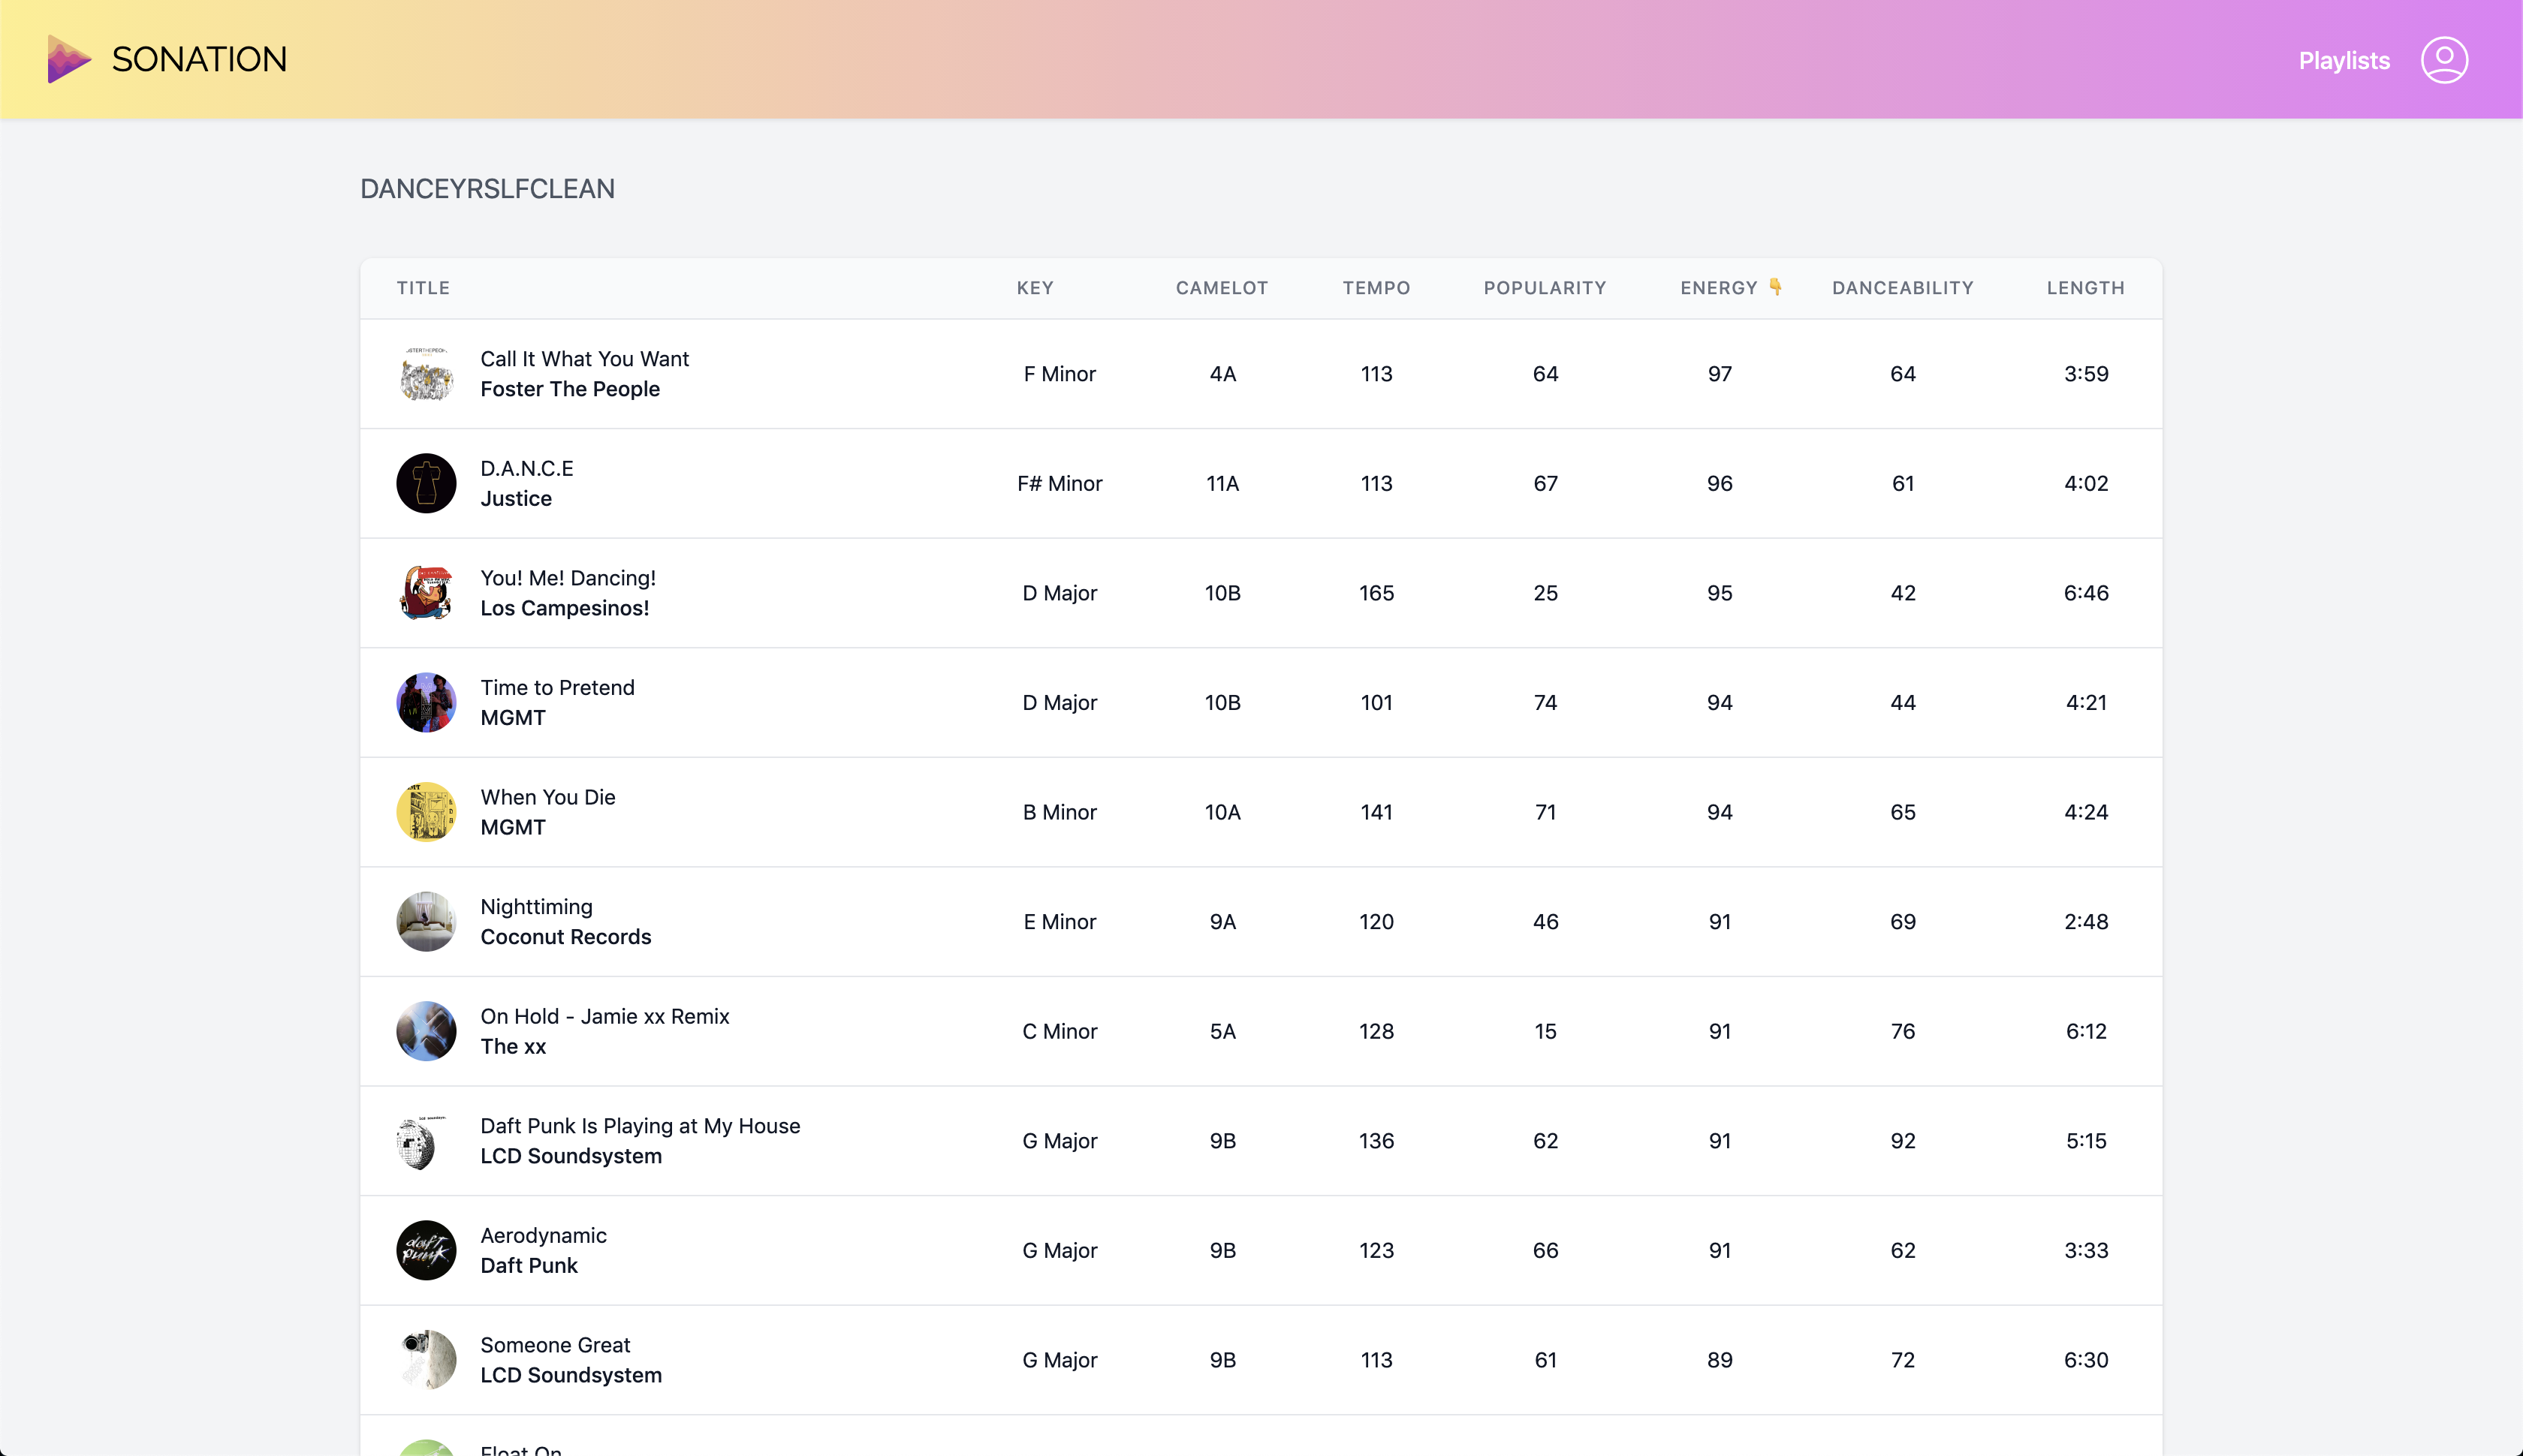Click album art for Aerodynamic
Screen dimensions: 2523x1456
pyautogui.click(x=427, y=1250)
